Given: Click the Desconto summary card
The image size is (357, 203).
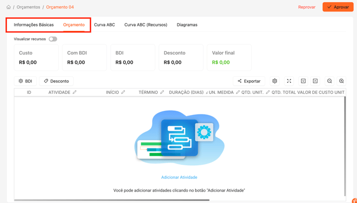Looking at the screenshot, I should tap(181, 57).
